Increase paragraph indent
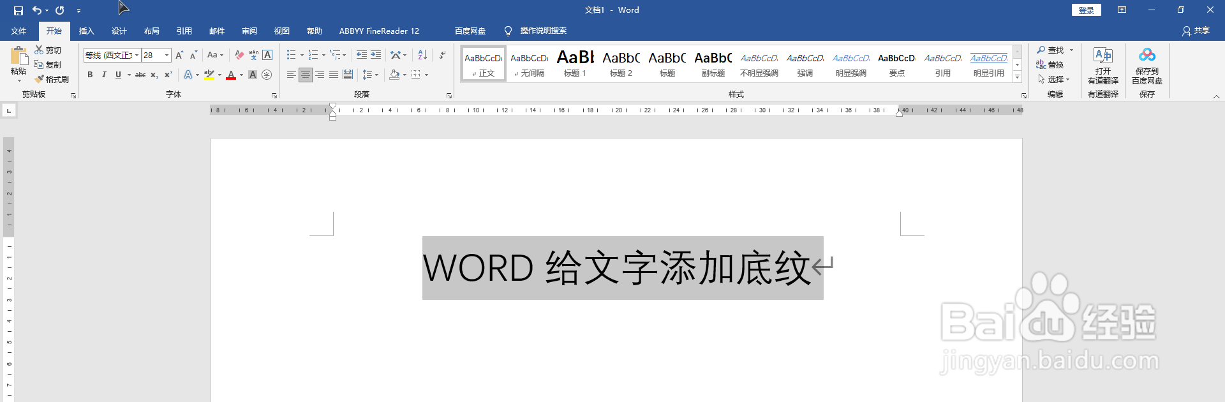The height and width of the screenshot is (402, 1225). click(376, 55)
